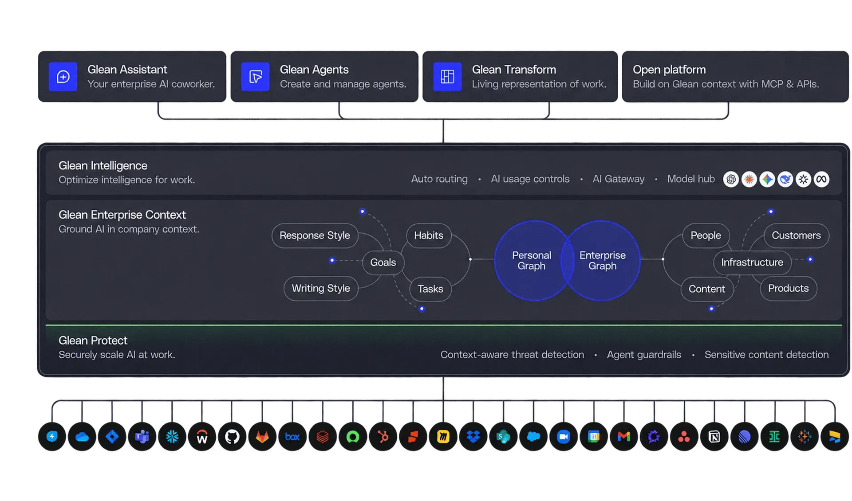852x501 pixels.
Task: Click the OneDrive cloud connector icon
Action: pyautogui.click(x=82, y=437)
